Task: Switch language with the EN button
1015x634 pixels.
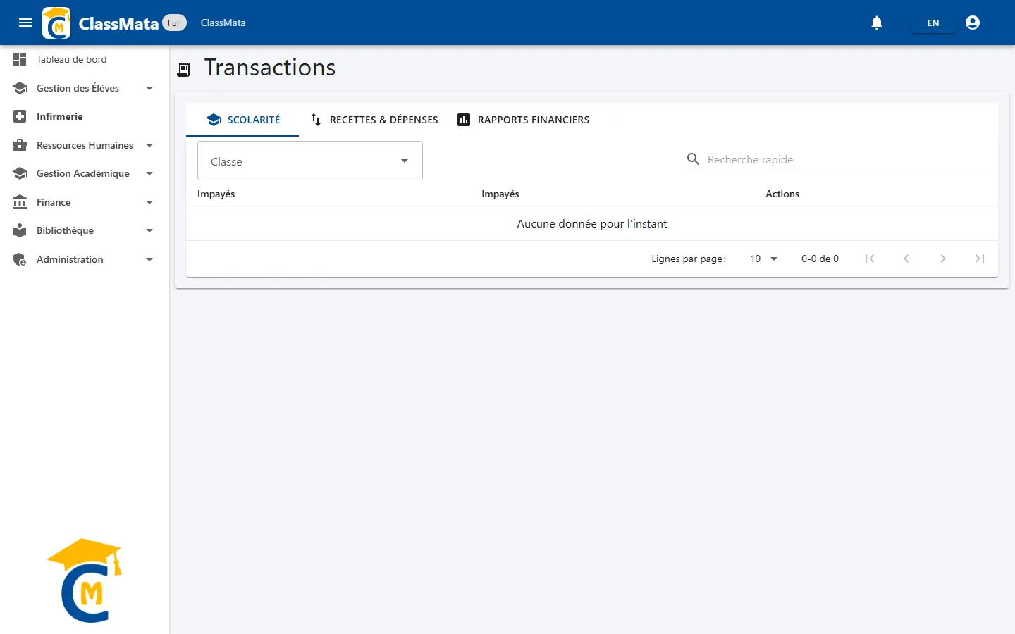Action: coord(933,23)
